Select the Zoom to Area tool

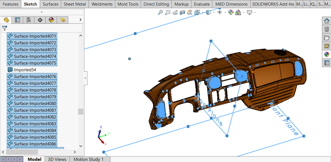pos(168,12)
